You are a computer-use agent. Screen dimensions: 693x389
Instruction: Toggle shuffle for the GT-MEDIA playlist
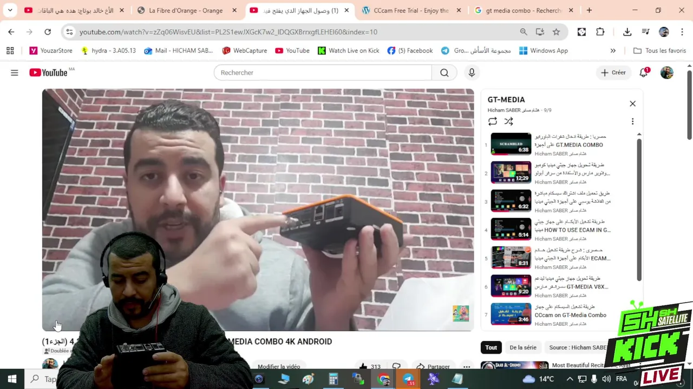(x=508, y=122)
